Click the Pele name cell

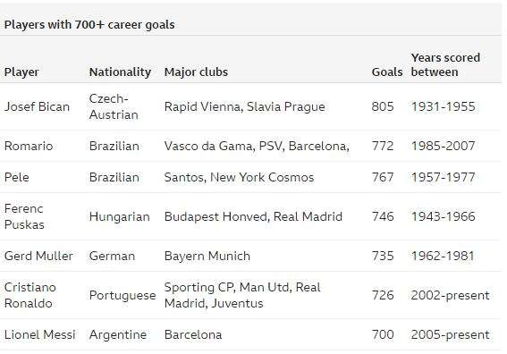click(x=16, y=177)
